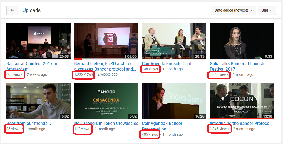Click the Galia talks Bancor title link
283x144 pixels.
pos(237,66)
